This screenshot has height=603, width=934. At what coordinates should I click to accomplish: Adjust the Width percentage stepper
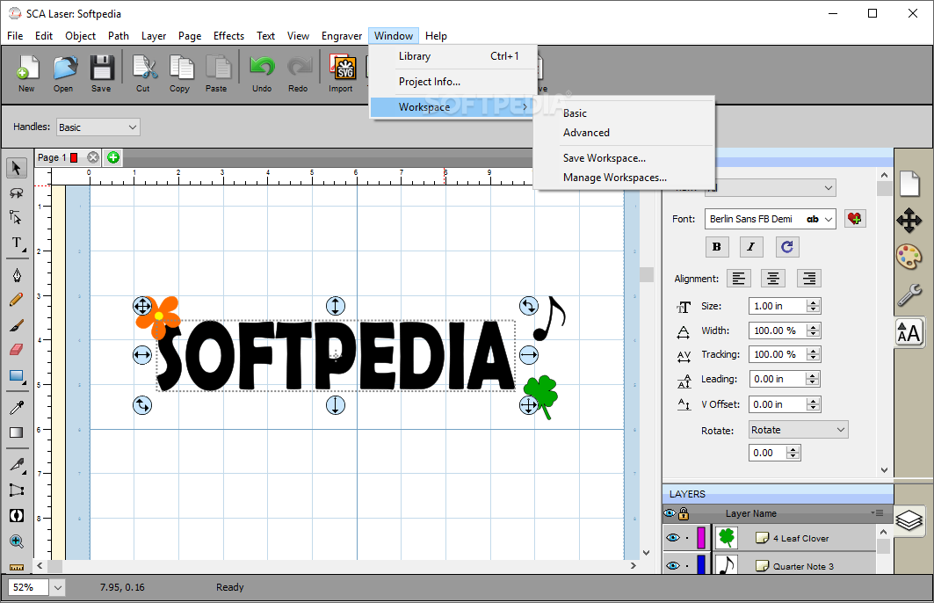tap(813, 331)
